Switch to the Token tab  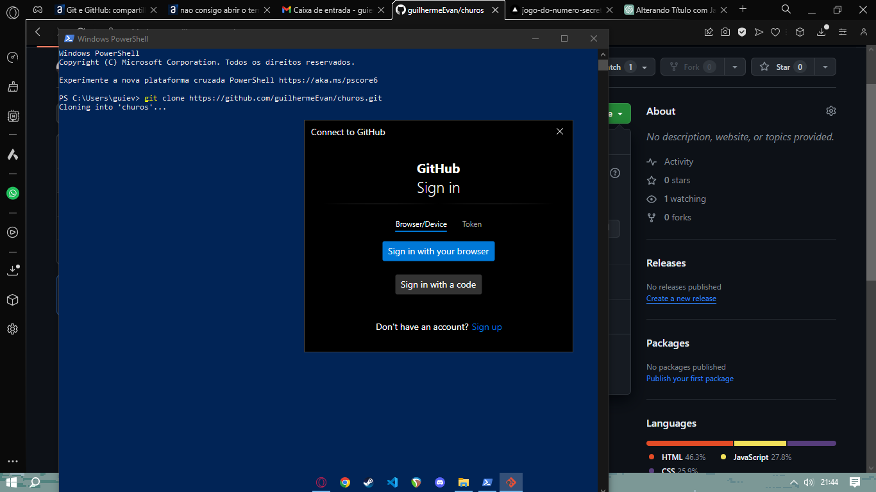click(472, 224)
